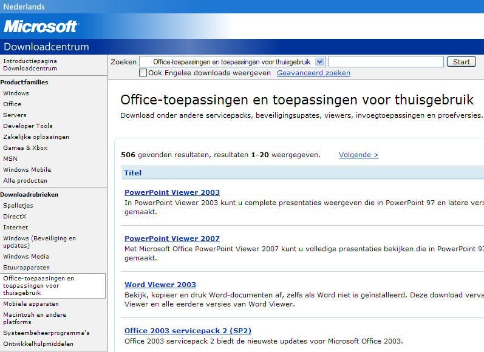484x352 pixels.
Task: Open the search category dropdown arrow
Action: [x=320, y=62]
